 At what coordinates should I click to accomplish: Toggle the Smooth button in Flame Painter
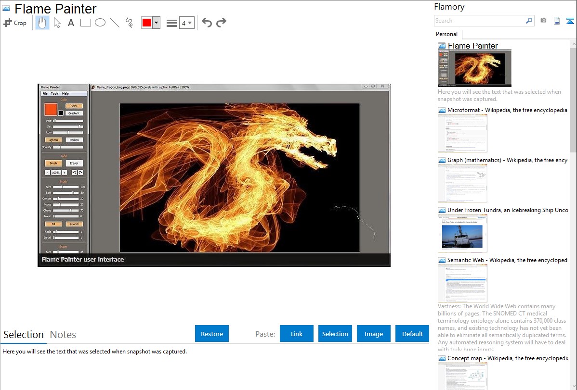(74, 224)
